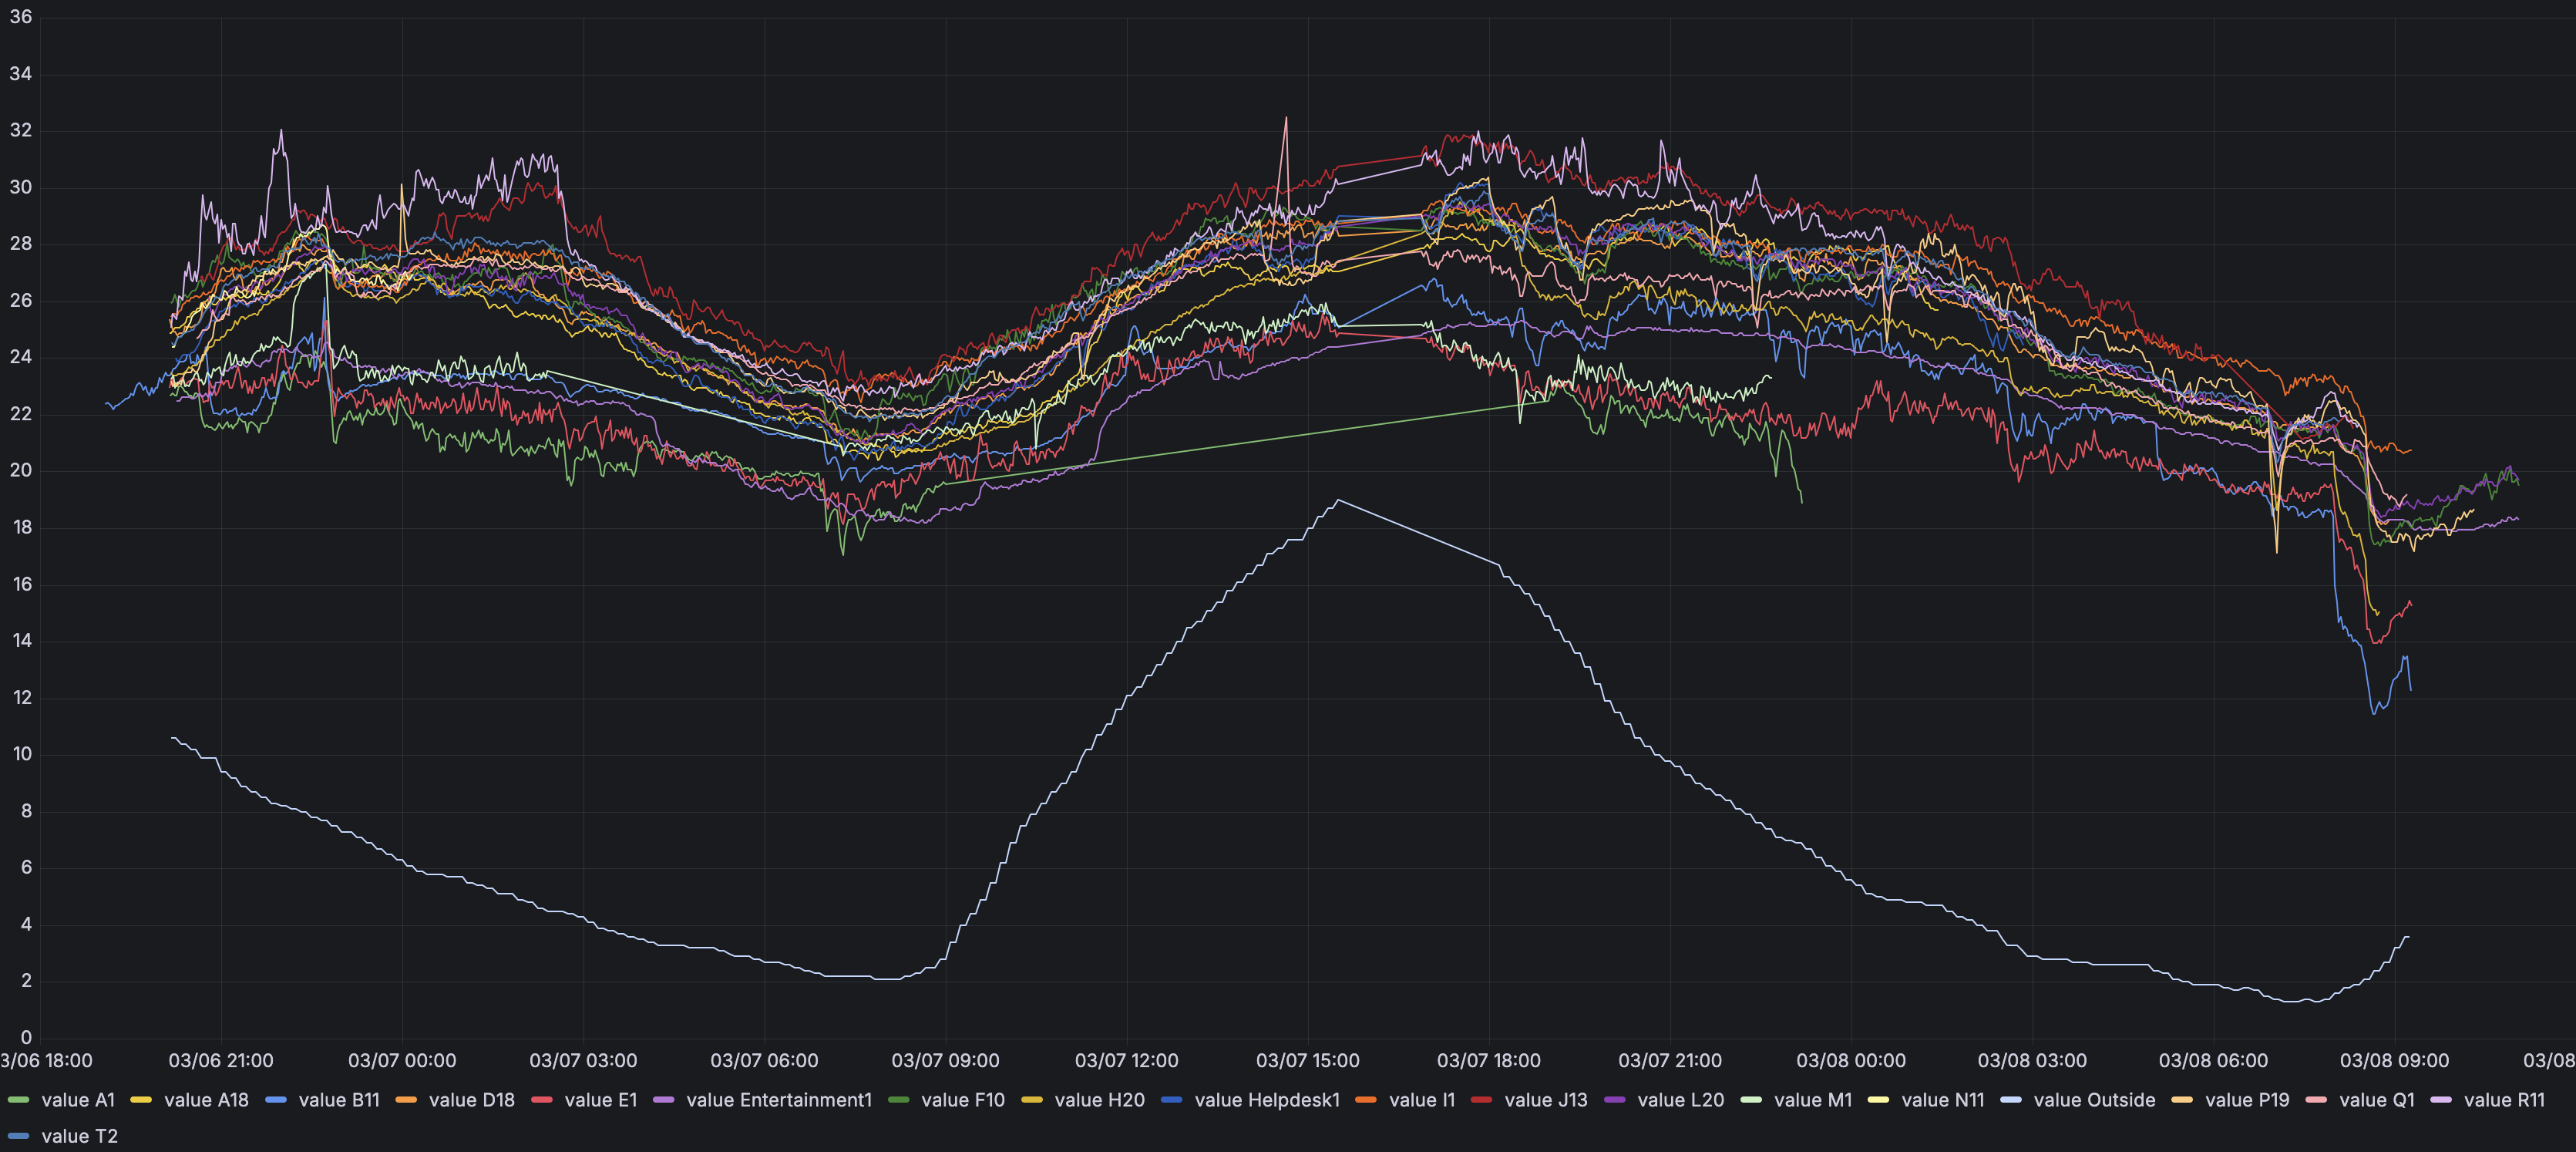Click the Outside line's 15:00 peak

pos(1338,500)
